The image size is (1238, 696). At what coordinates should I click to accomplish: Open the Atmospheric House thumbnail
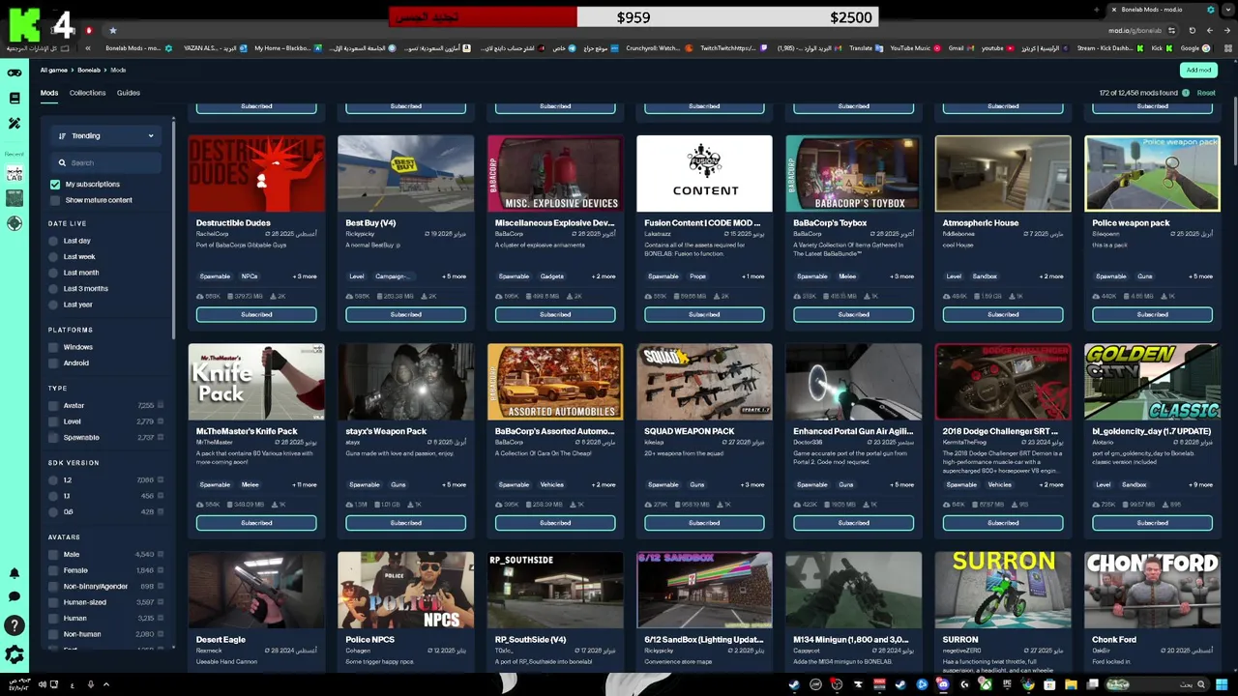(1003, 173)
